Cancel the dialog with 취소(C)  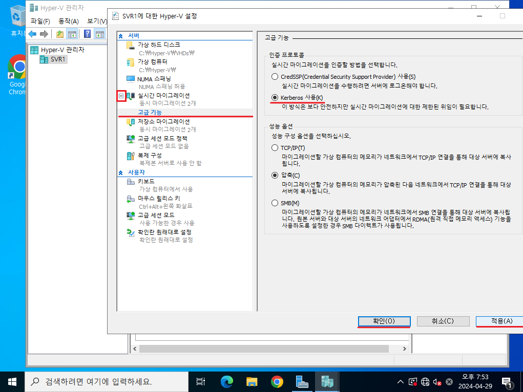tap(443, 321)
